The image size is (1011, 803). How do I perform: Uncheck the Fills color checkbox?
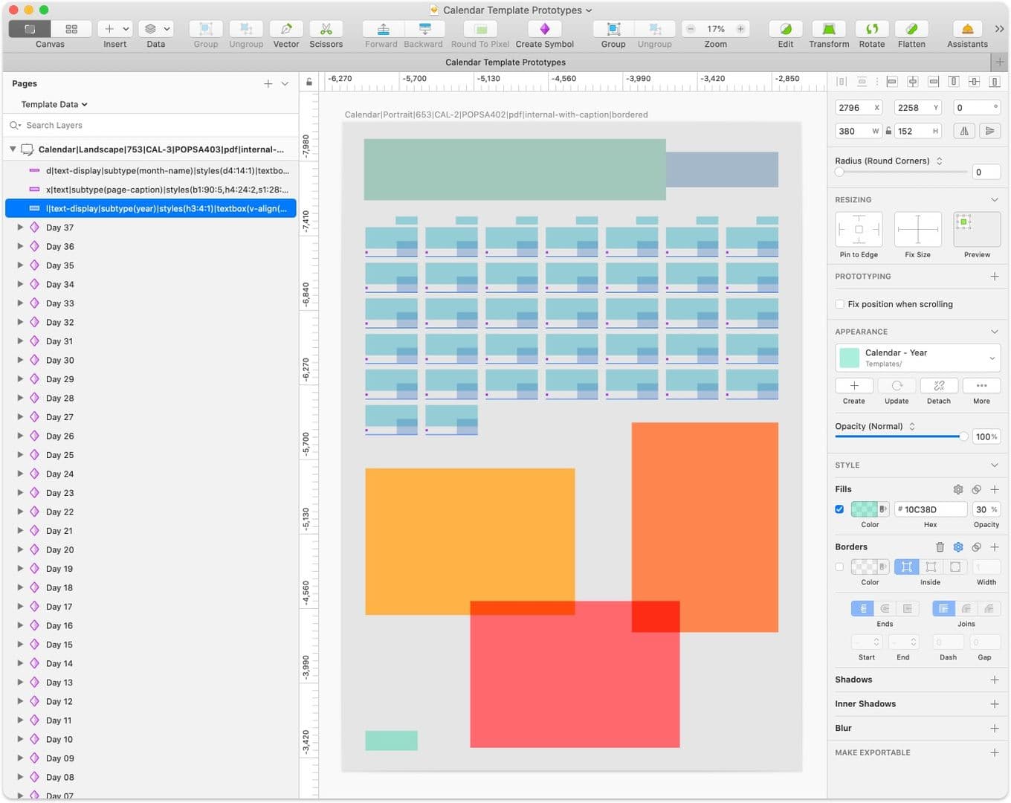(840, 509)
